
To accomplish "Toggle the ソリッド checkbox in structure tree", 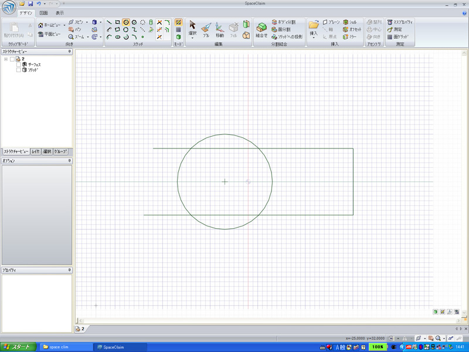I will tap(18, 69).
